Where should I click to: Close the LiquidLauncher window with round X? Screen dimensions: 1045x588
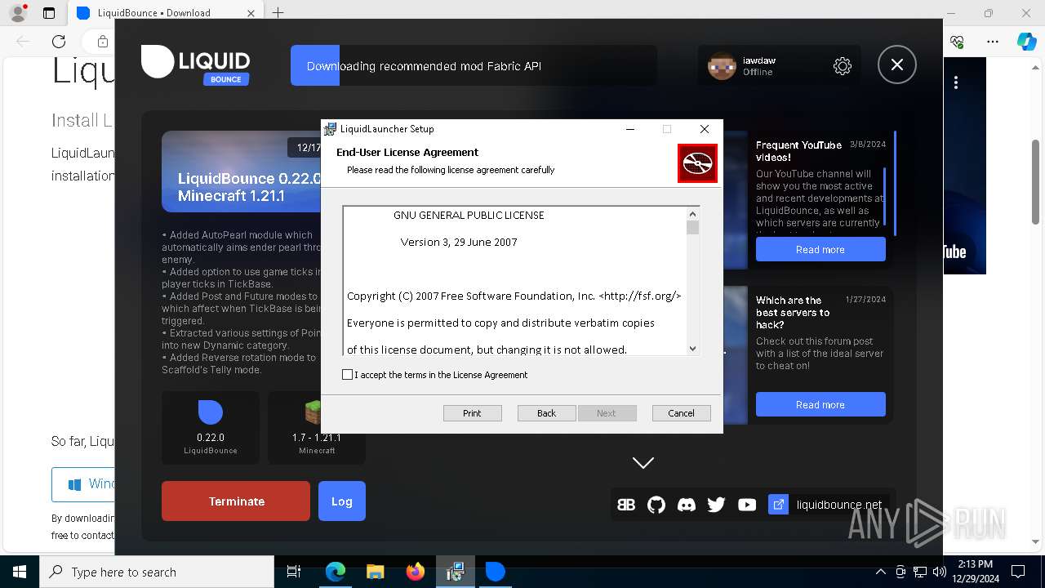click(x=897, y=65)
